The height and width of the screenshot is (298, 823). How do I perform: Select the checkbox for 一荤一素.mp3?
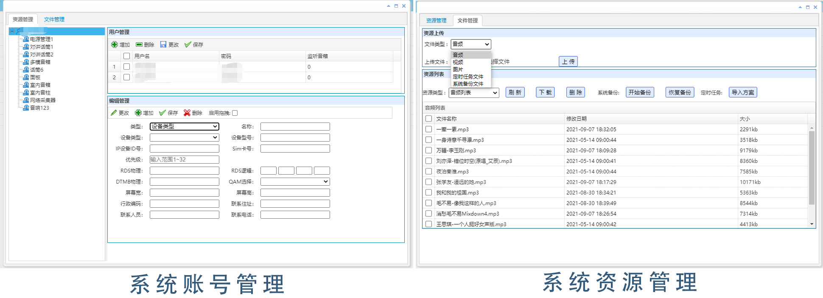(x=429, y=129)
